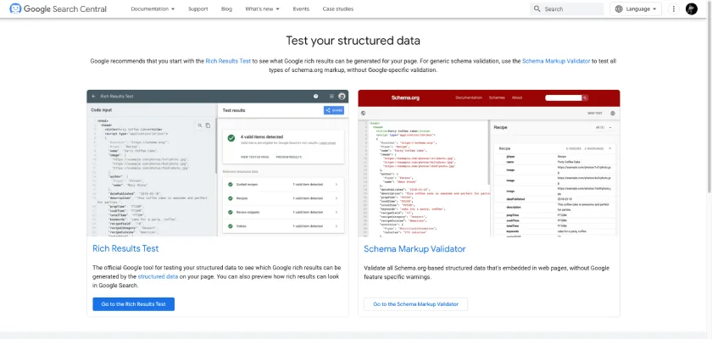This screenshot has height=339, width=712.
Task: Open the Language selector dropdown
Action: pyautogui.click(x=636, y=8)
